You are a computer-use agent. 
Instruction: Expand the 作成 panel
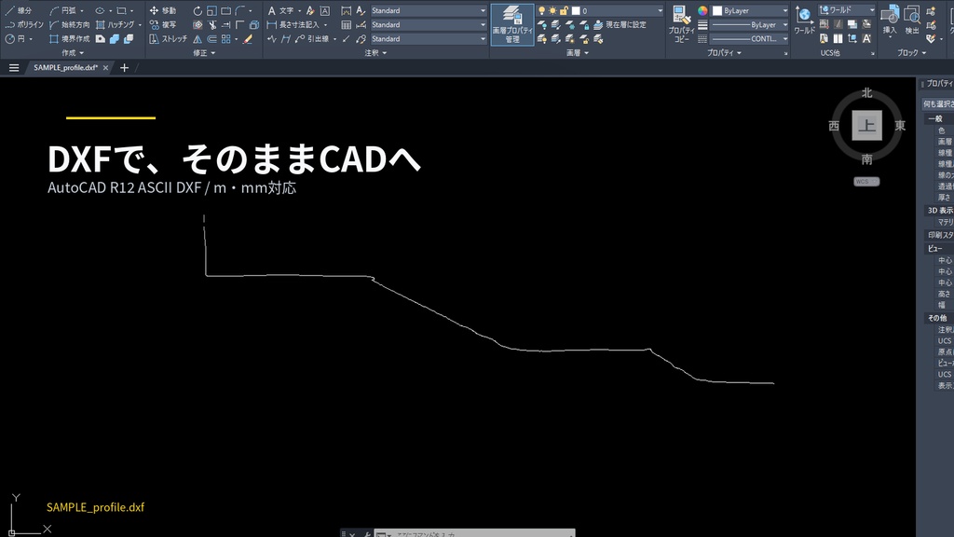coord(73,53)
